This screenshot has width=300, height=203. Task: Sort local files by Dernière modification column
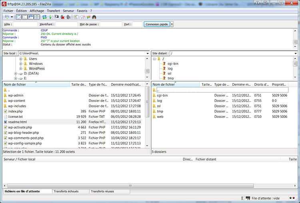click(x=126, y=85)
